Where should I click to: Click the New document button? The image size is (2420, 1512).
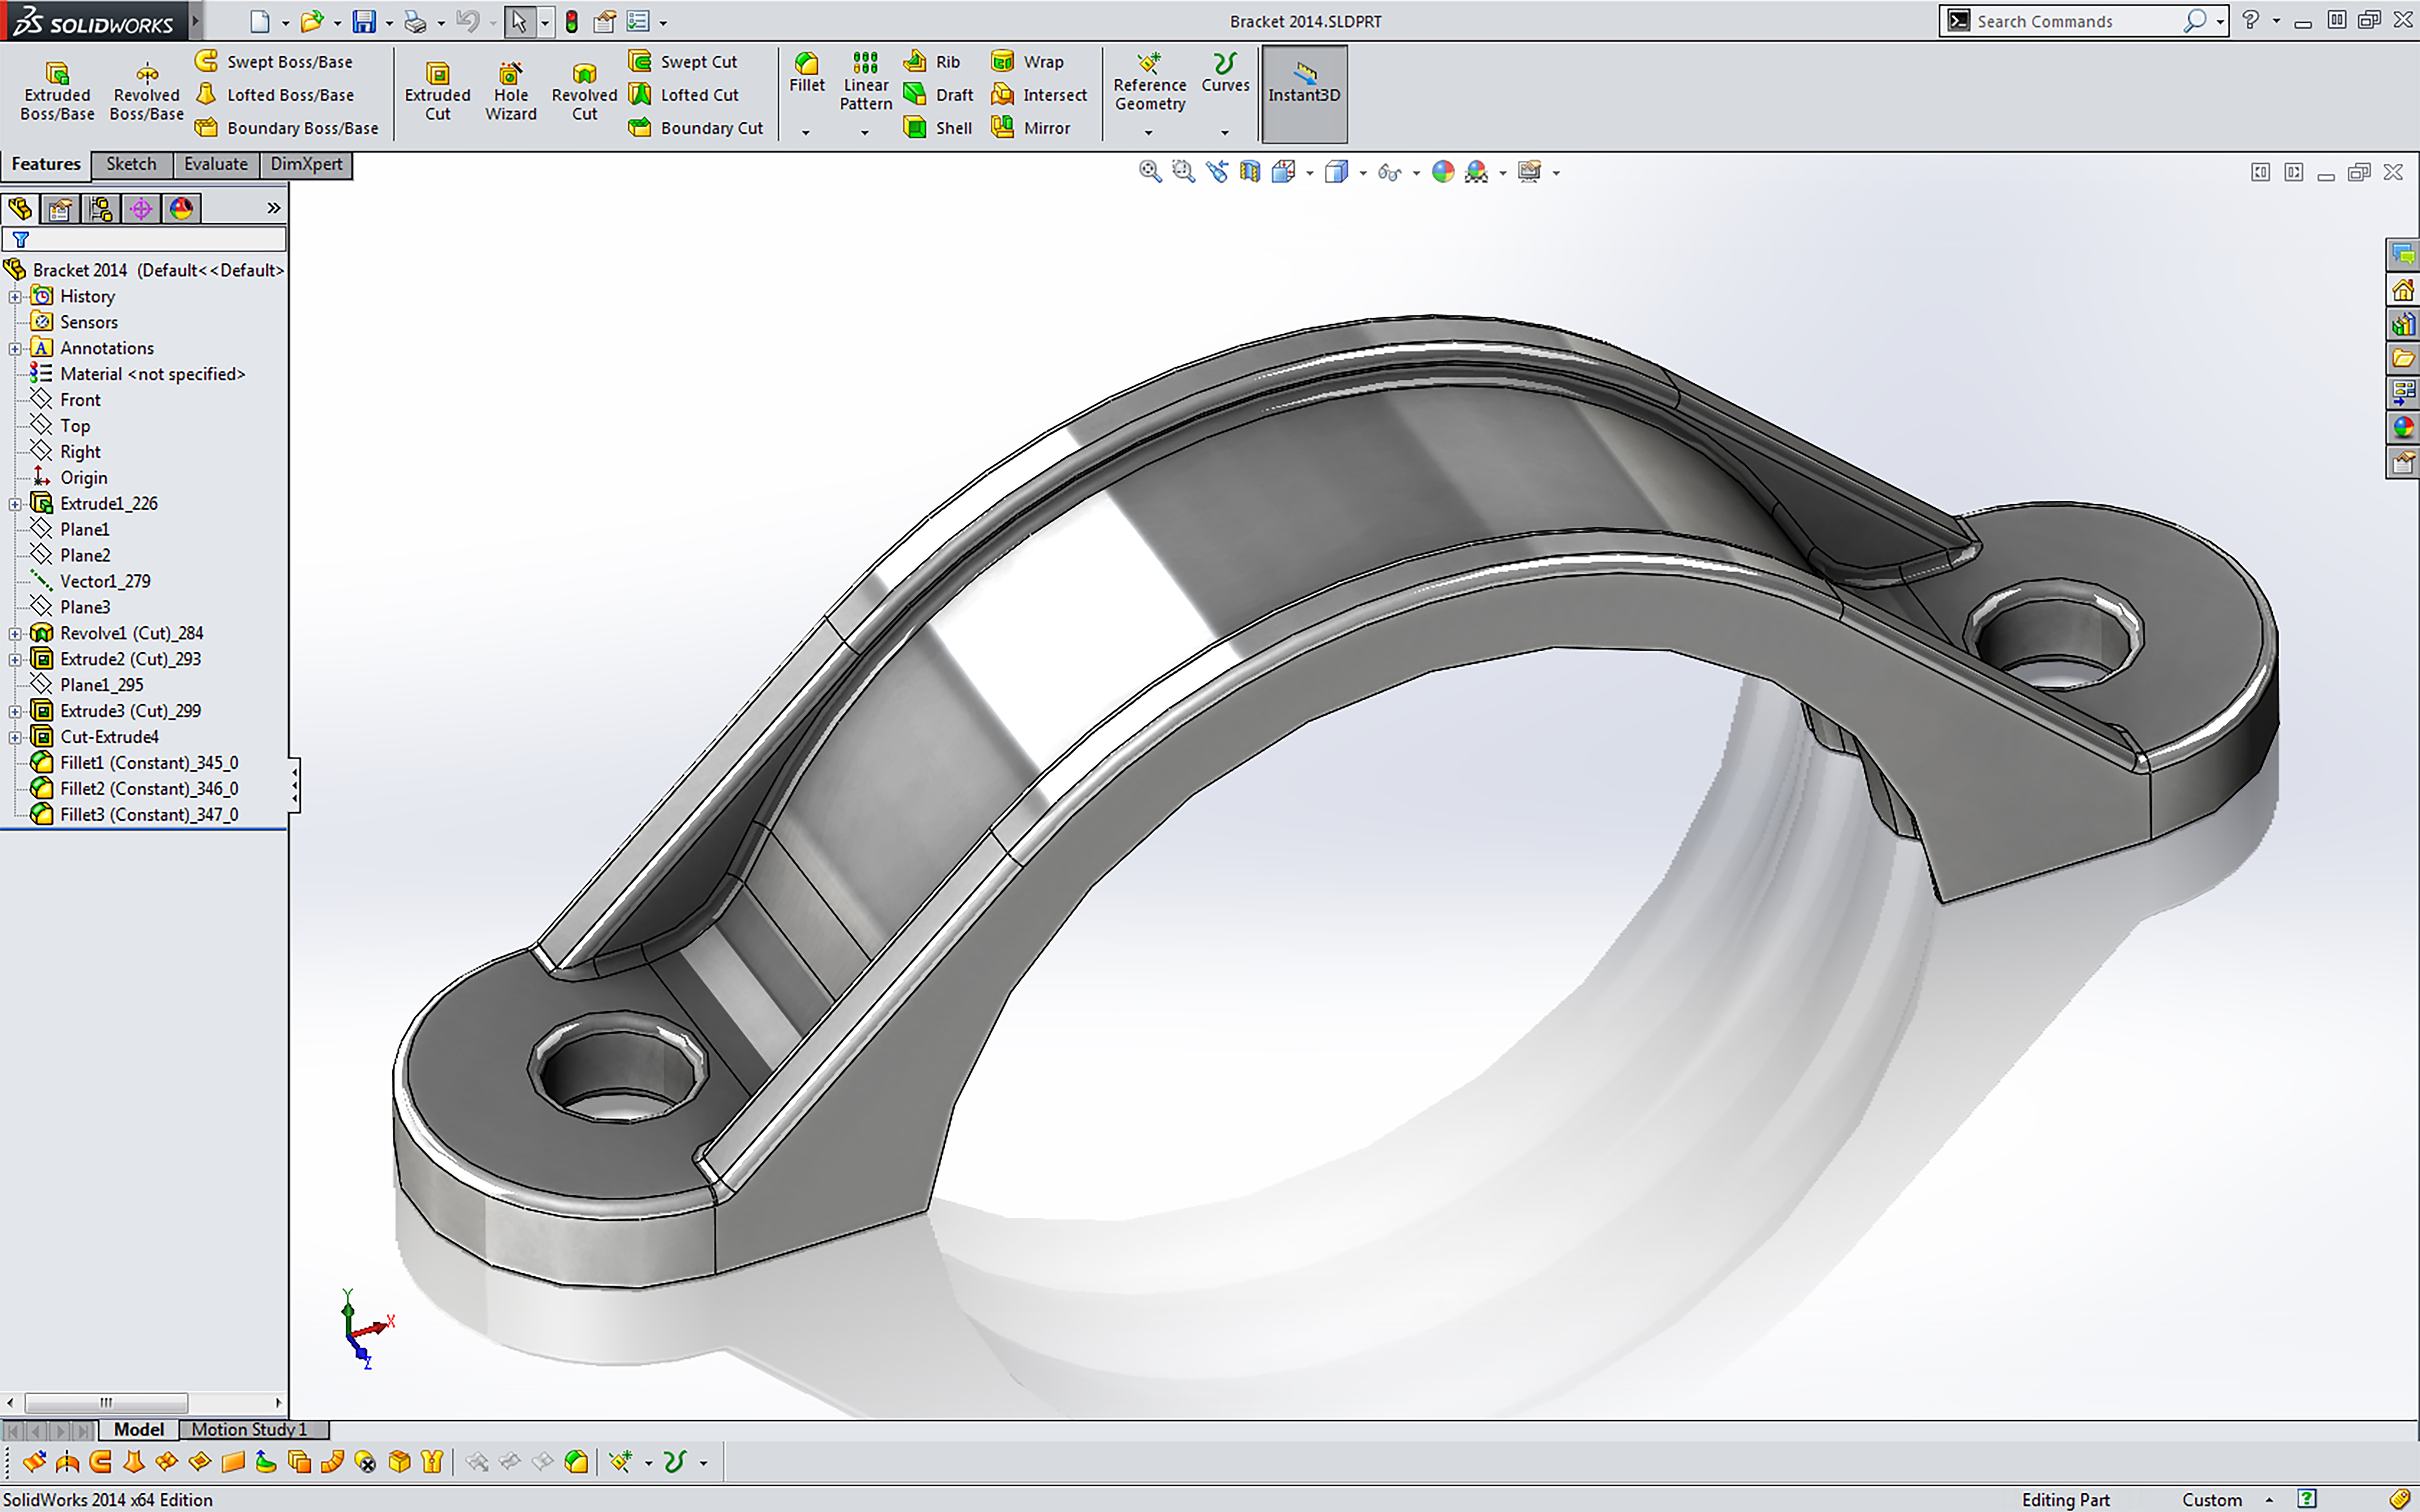(x=260, y=21)
